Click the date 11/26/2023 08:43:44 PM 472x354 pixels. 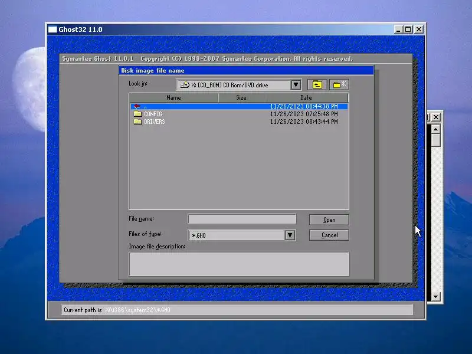(304, 122)
